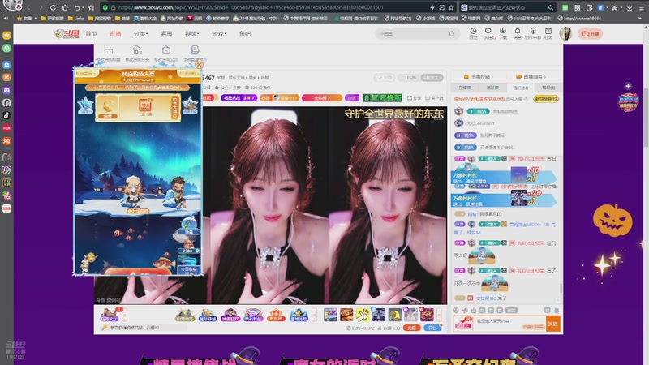Expand the 分类 category dropdown
This screenshot has width=649, height=365.
tap(140, 34)
